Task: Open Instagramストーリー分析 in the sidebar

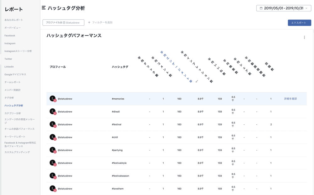Action: point(18,51)
